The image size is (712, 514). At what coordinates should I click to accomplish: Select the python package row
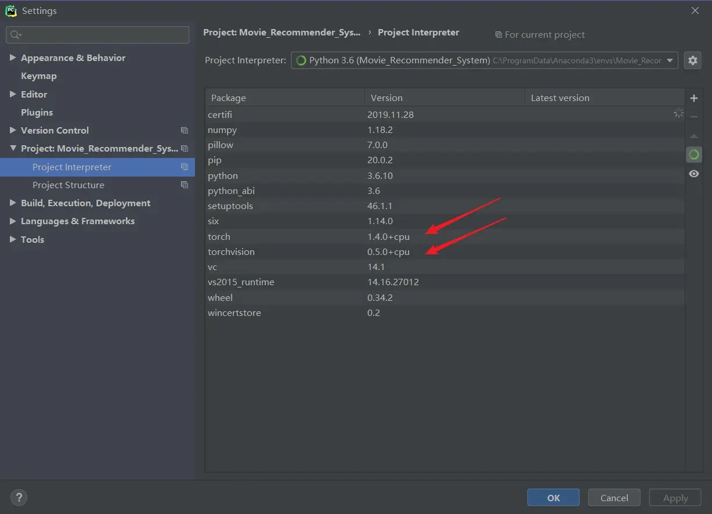pyautogui.click(x=445, y=175)
